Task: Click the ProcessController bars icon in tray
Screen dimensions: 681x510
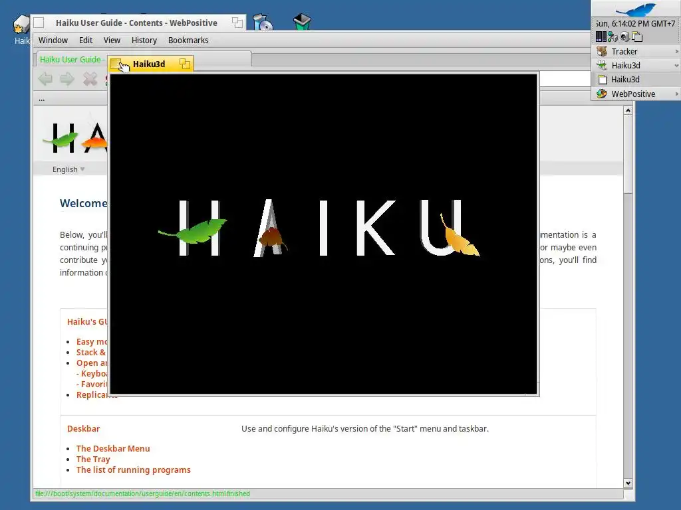Action: tap(601, 37)
